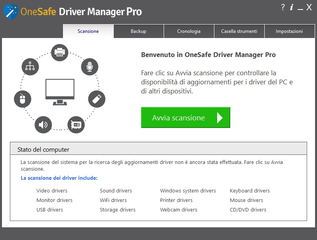Click the USB flash drive icon
This screenshot has height=240, width=317.
pyautogui.click(x=97, y=99)
